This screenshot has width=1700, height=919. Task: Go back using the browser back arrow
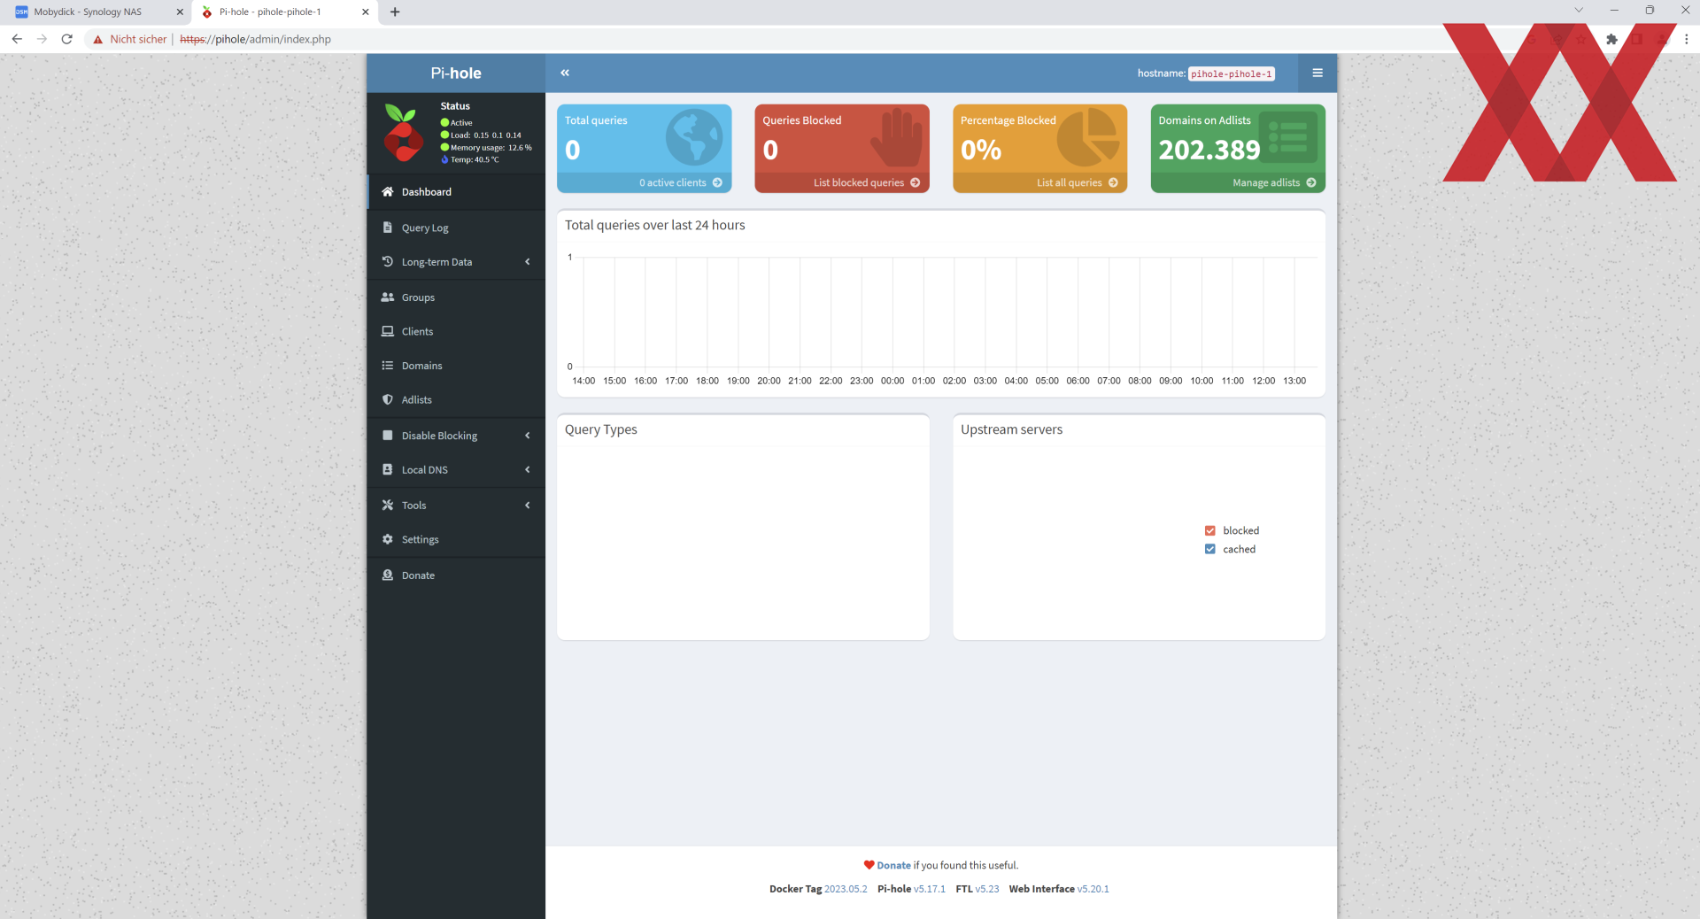pos(17,39)
